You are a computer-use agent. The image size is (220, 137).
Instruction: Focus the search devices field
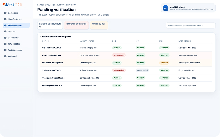191,26
